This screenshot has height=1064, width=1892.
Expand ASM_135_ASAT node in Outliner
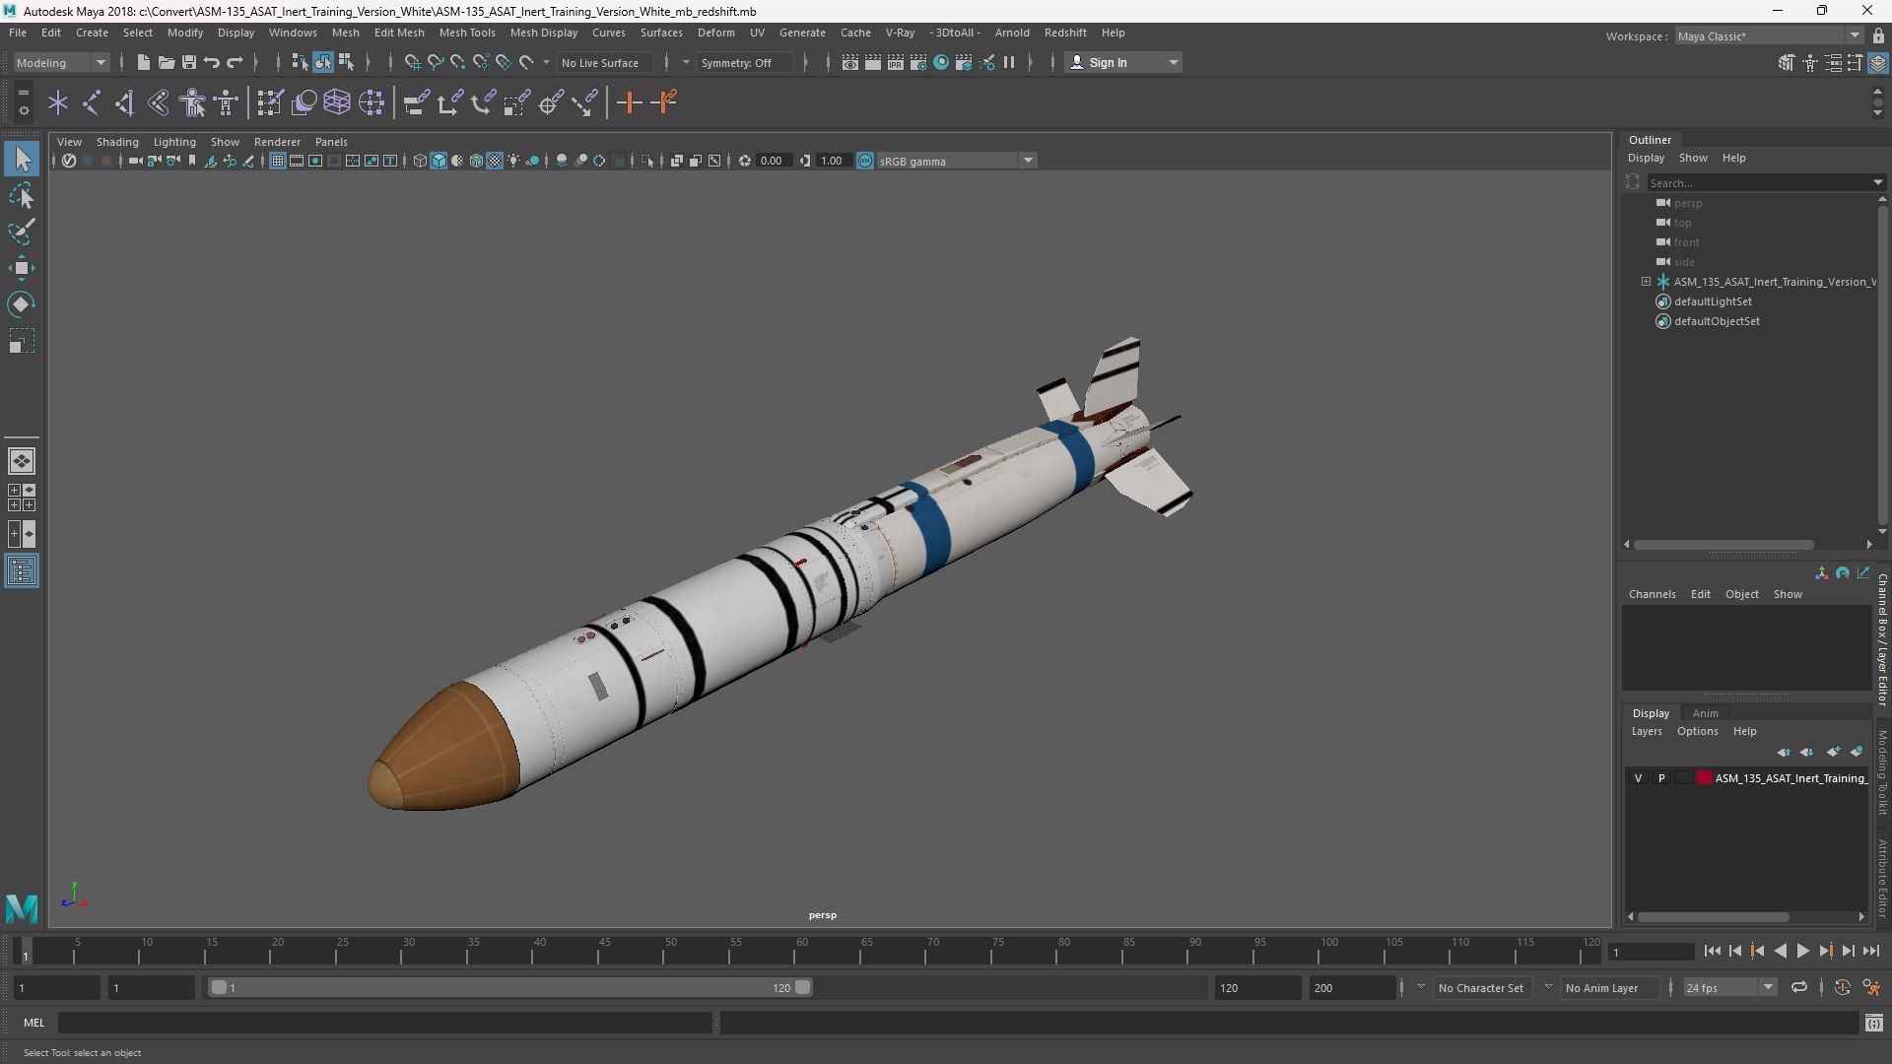pyautogui.click(x=1646, y=282)
